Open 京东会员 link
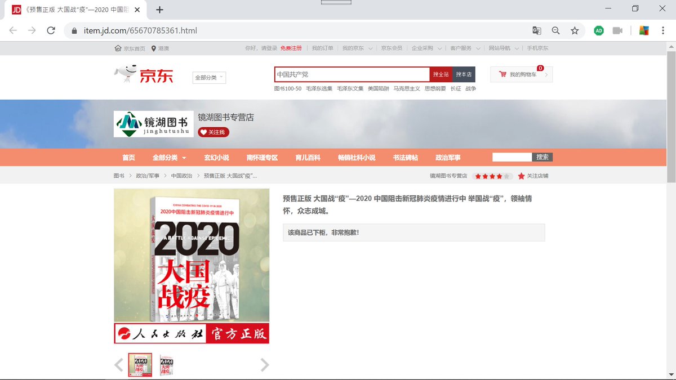The width and height of the screenshot is (676, 380). point(392,48)
